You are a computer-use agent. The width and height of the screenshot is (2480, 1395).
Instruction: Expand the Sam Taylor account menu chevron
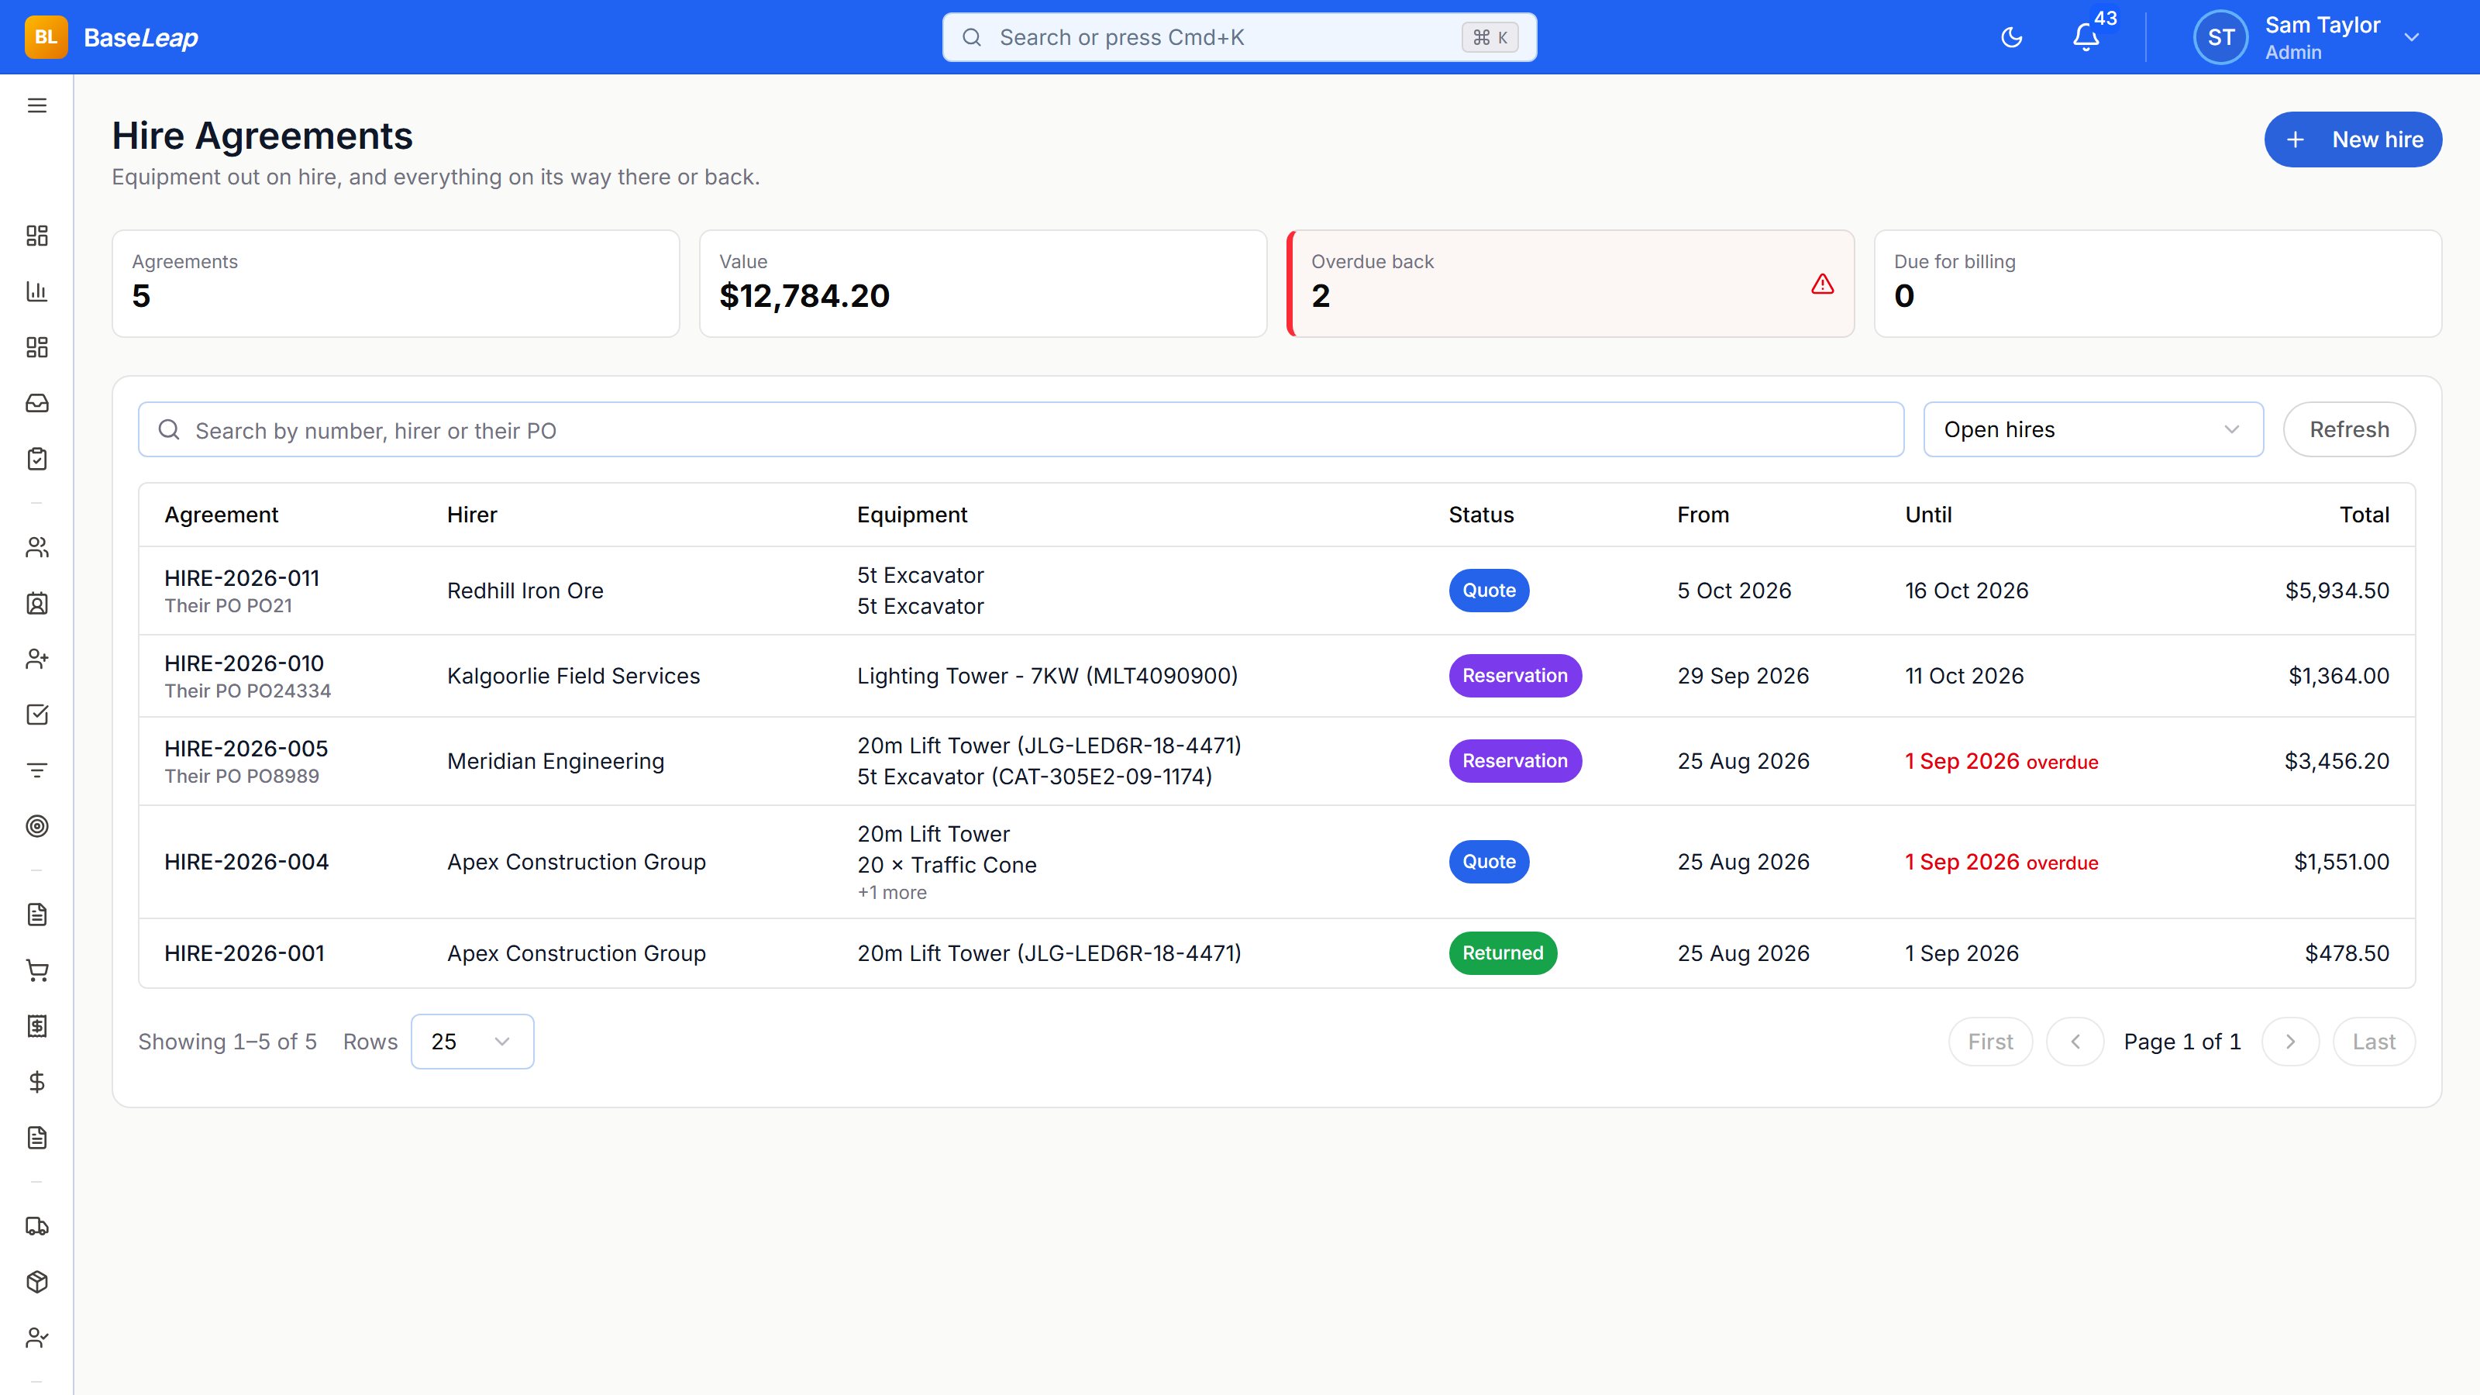click(2412, 37)
